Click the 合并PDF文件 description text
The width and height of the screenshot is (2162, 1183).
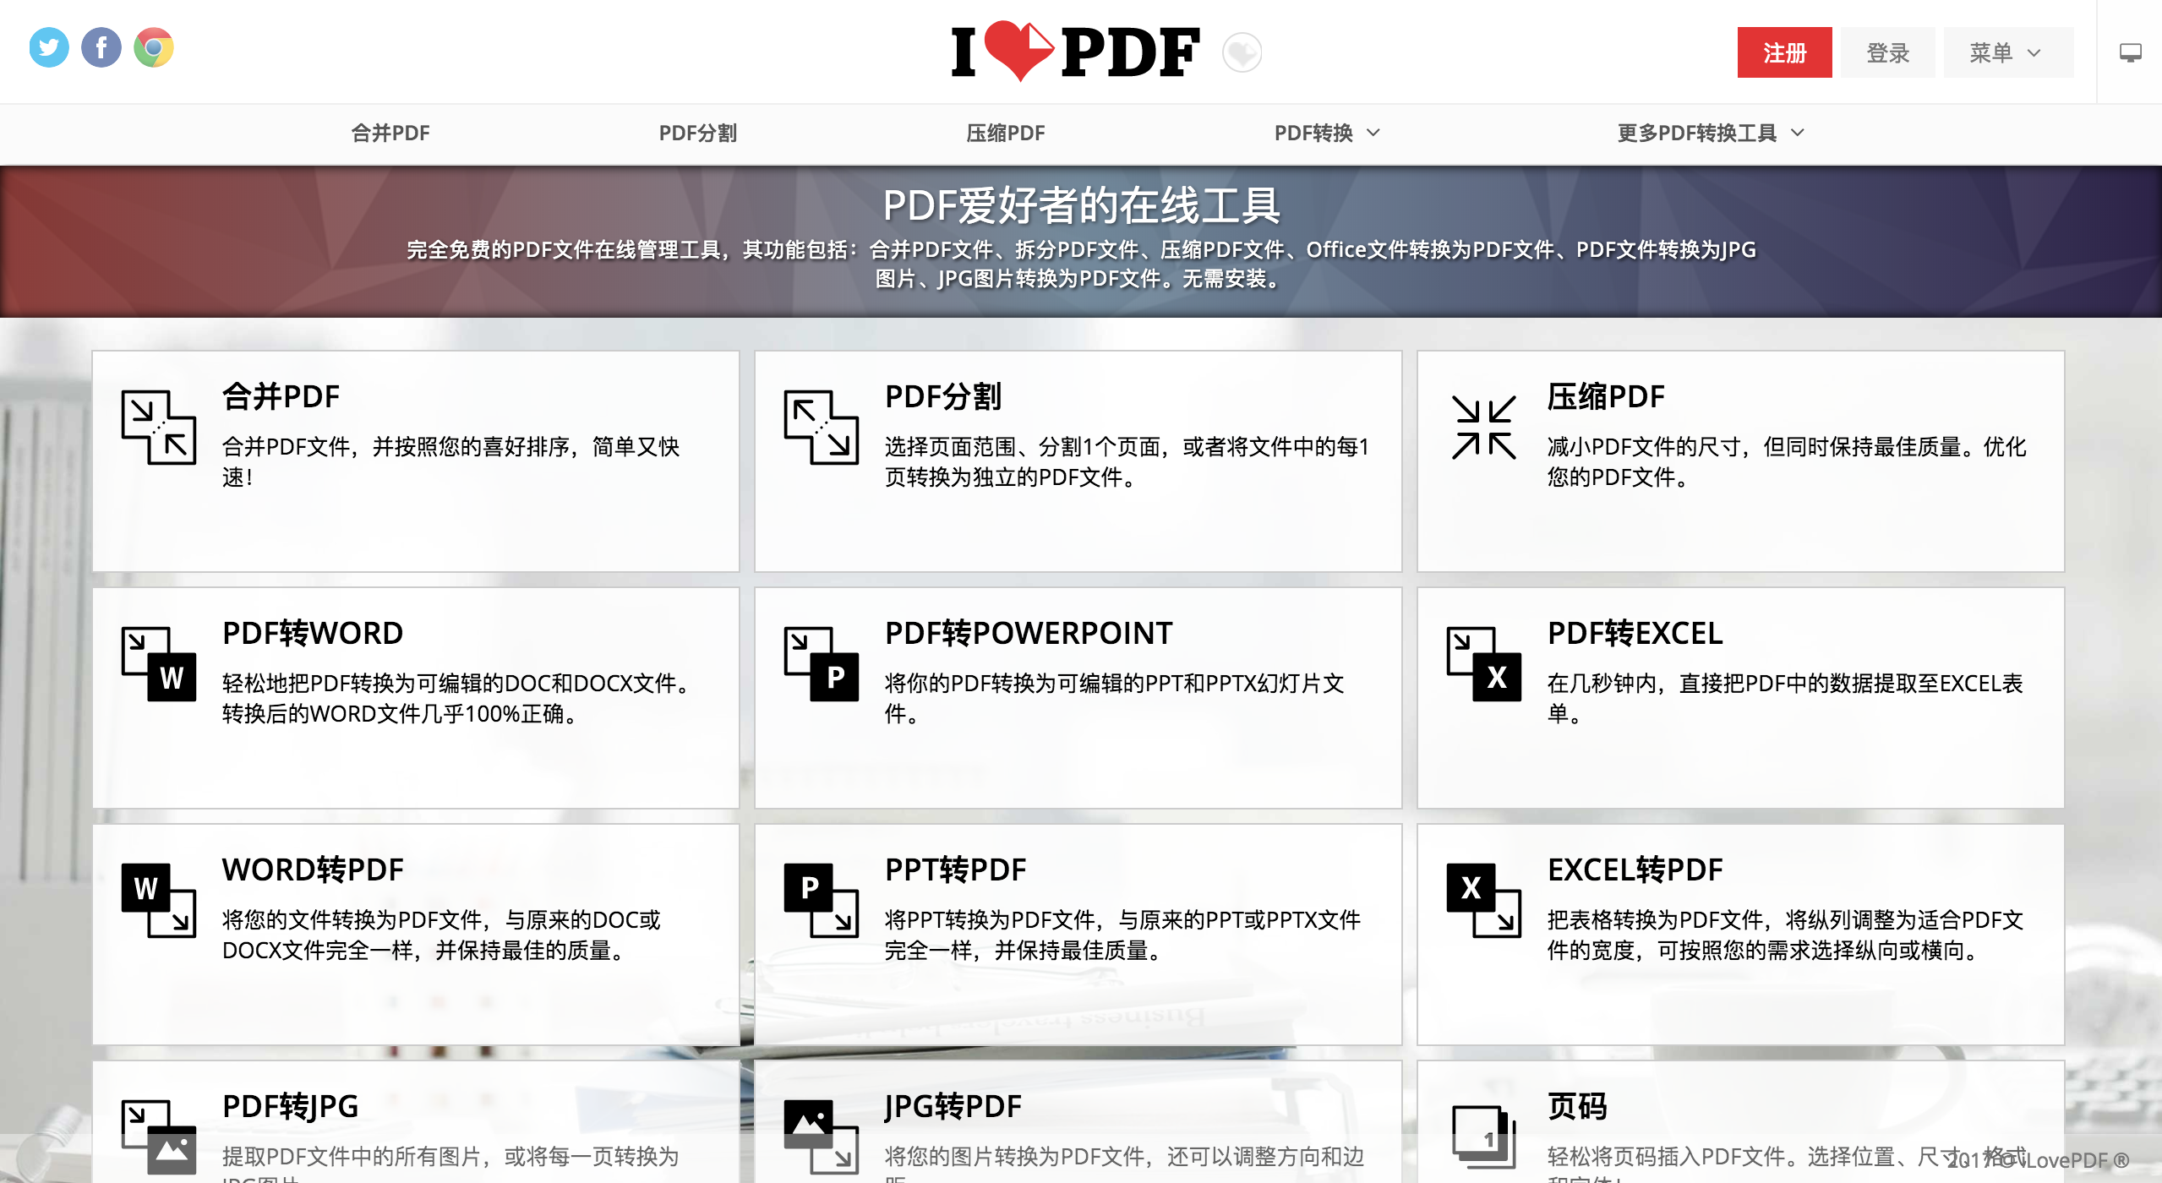pos(450,461)
